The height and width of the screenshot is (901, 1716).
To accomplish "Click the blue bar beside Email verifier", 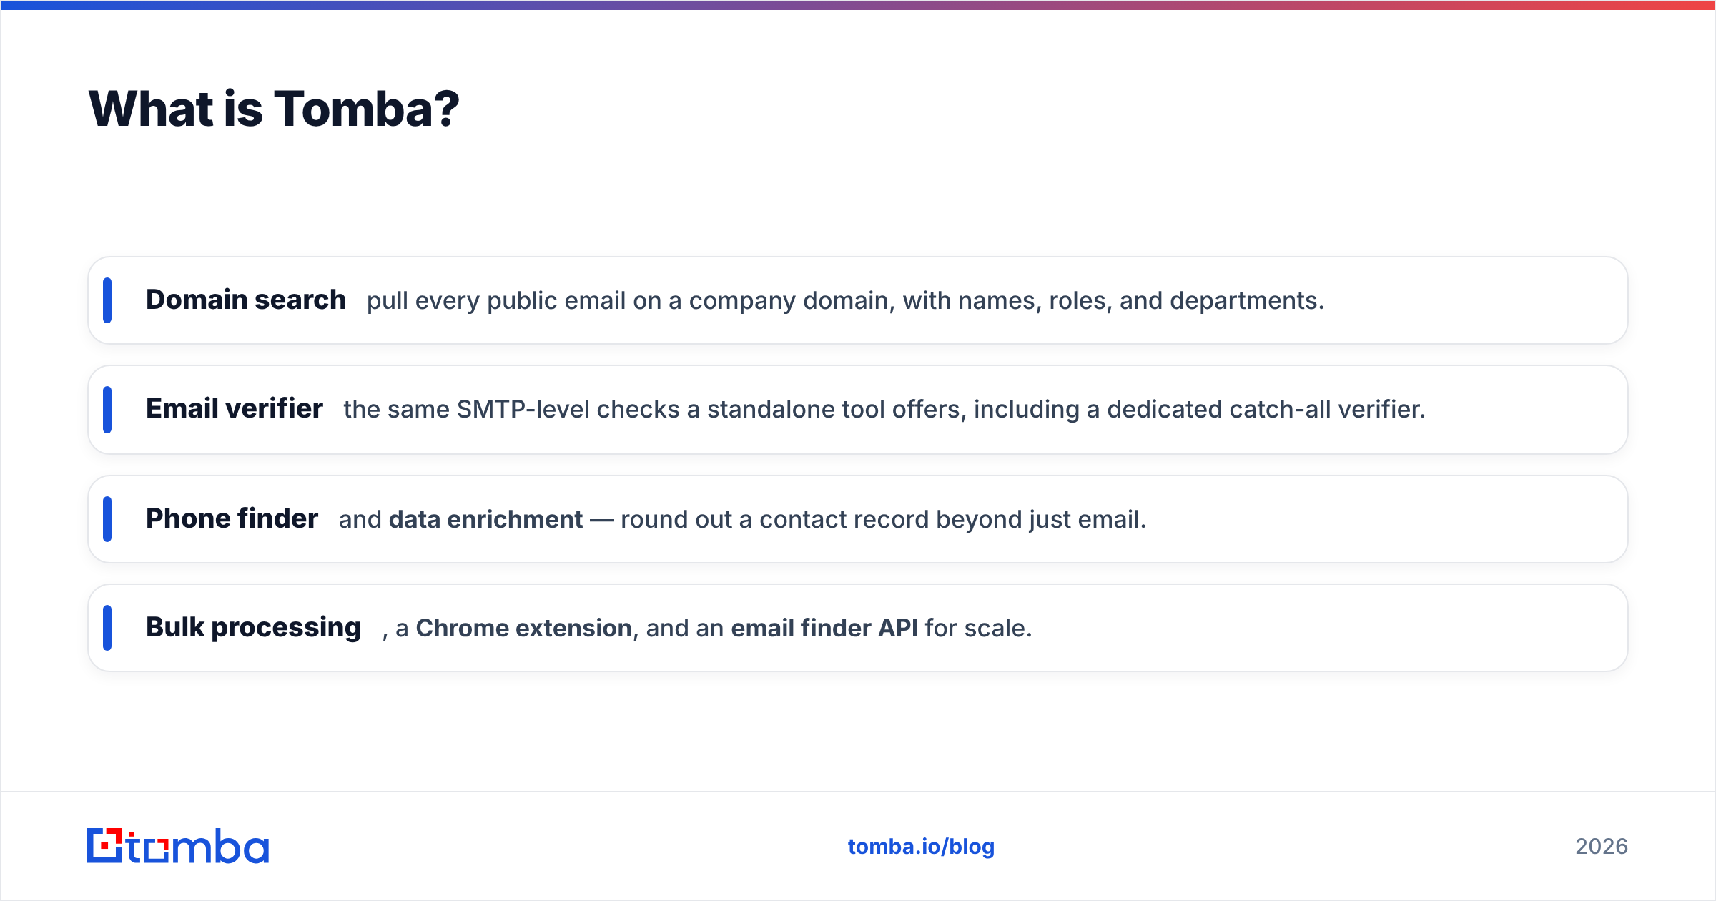I will click(x=107, y=410).
